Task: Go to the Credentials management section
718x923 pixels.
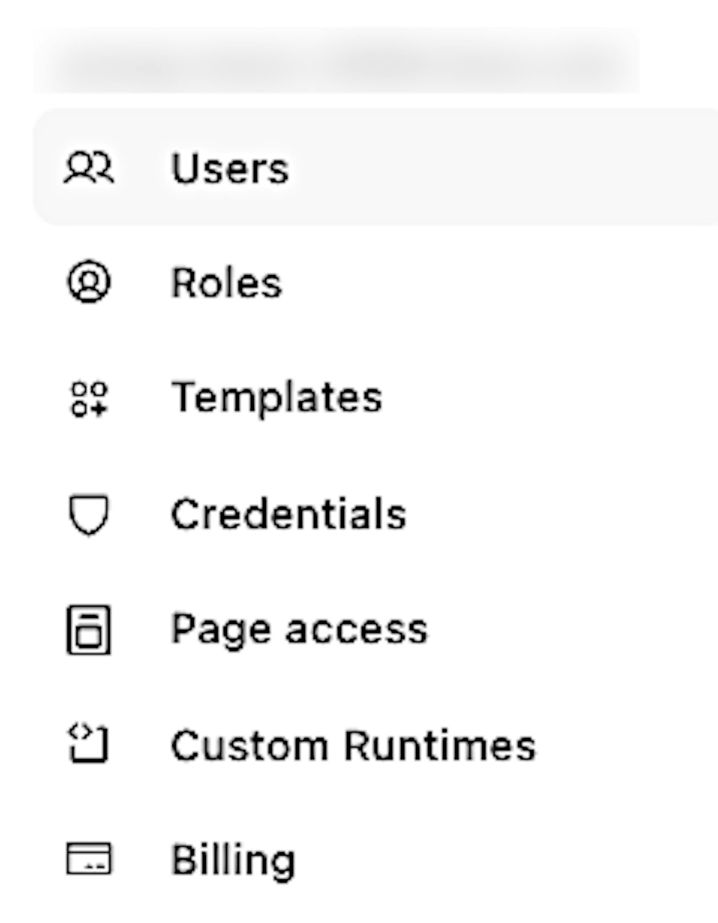Action: pyautogui.click(x=289, y=514)
